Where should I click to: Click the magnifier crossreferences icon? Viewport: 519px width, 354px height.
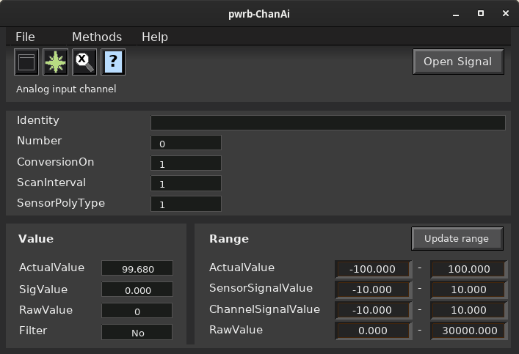(x=84, y=62)
